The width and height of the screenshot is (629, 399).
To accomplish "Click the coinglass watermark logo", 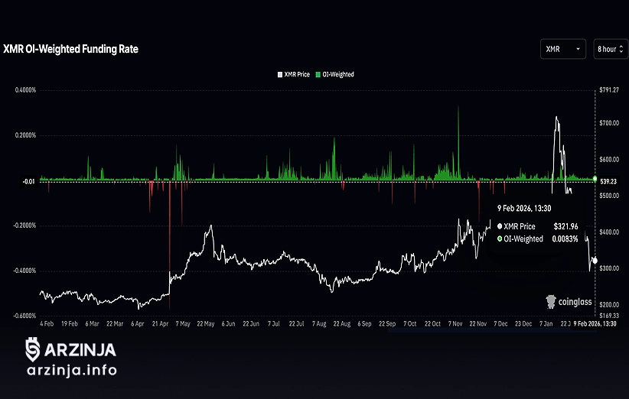I will click(x=551, y=301).
